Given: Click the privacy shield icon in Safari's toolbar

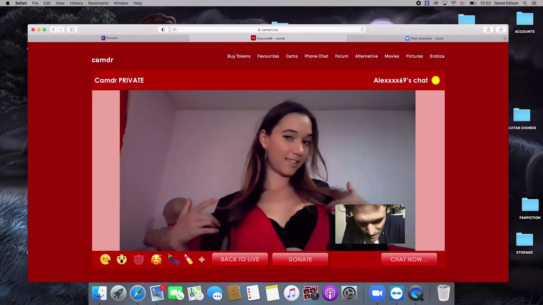Looking at the screenshot, I should [x=163, y=29].
